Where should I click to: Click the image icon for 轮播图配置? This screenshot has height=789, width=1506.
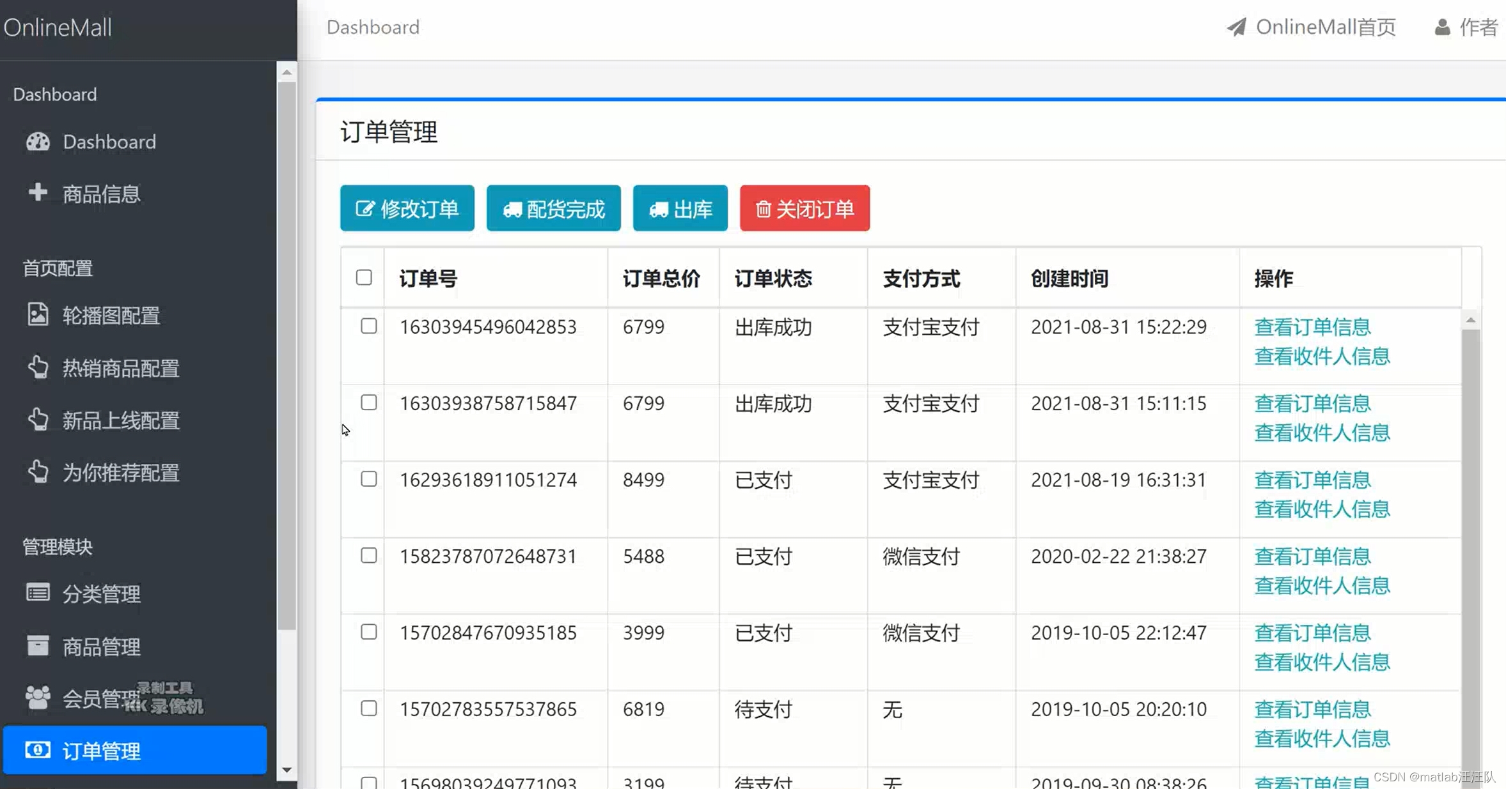tap(38, 314)
